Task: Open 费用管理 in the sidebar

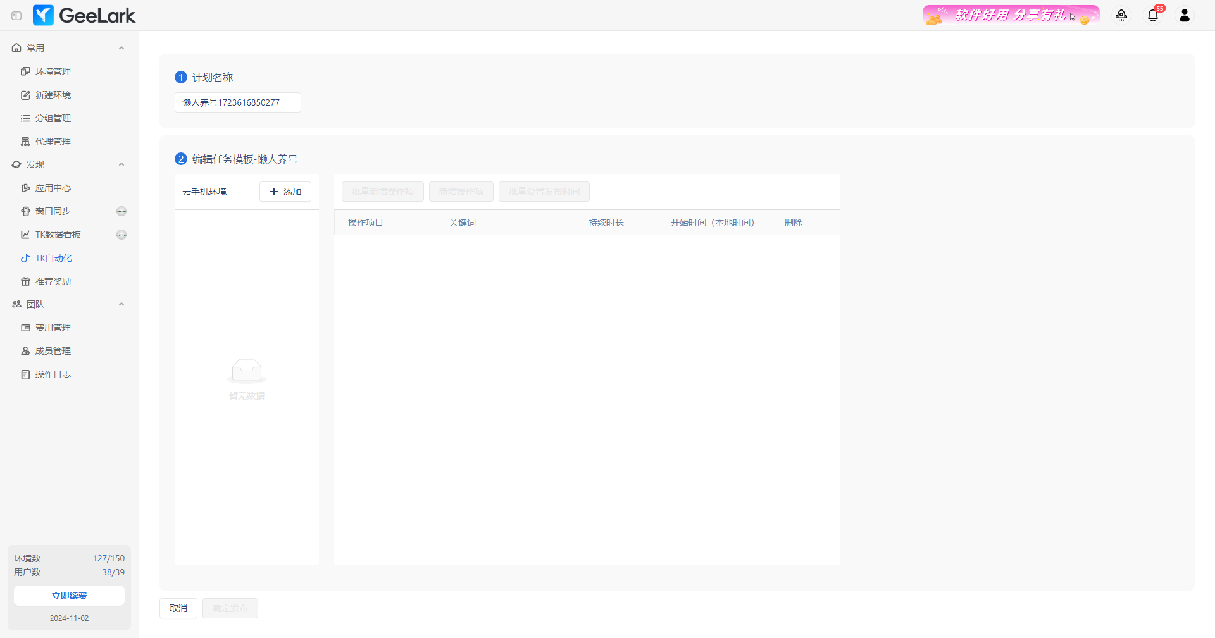Action: (53, 328)
